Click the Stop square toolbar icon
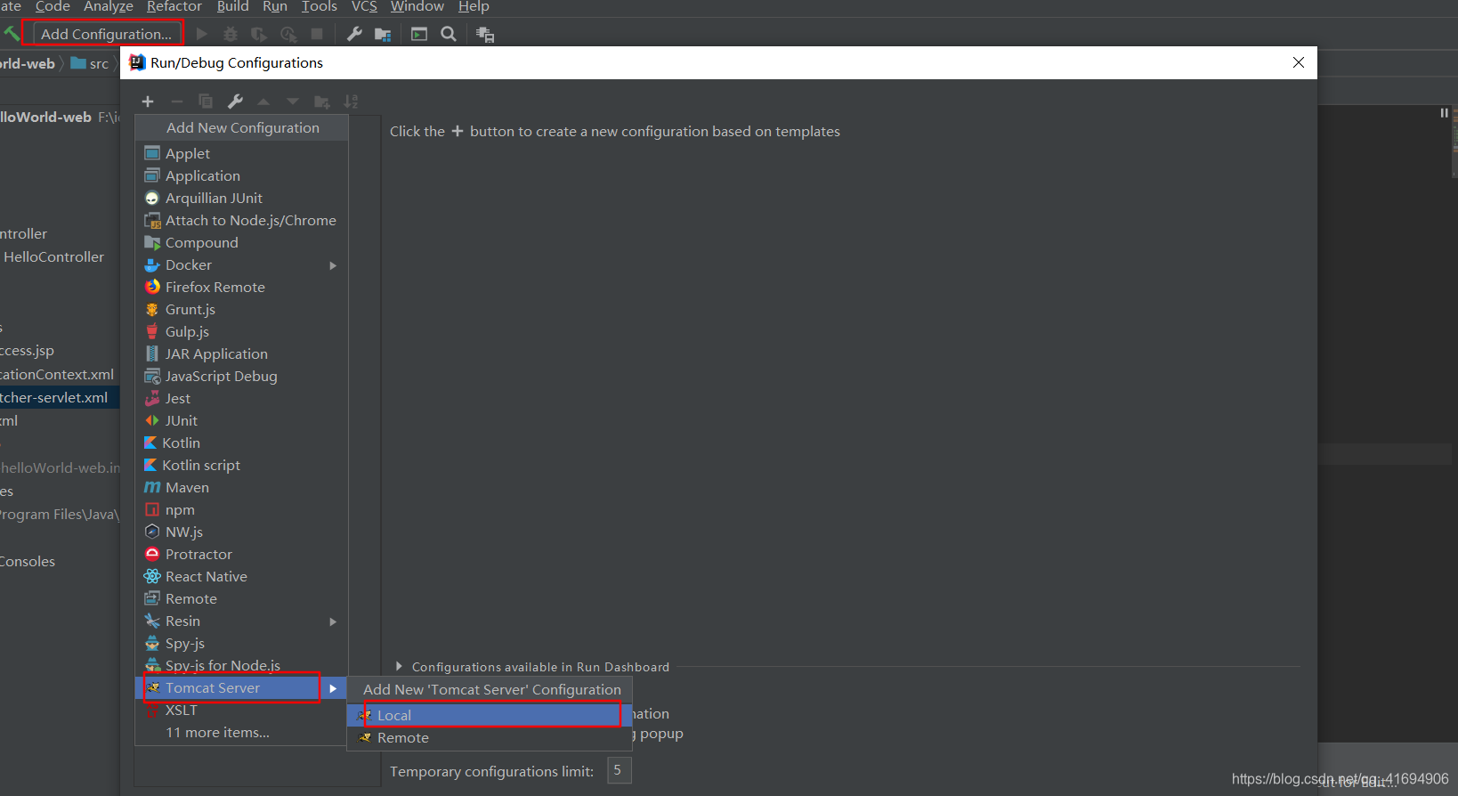1458x796 pixels. pyautogui.click(x=317, y=34)
